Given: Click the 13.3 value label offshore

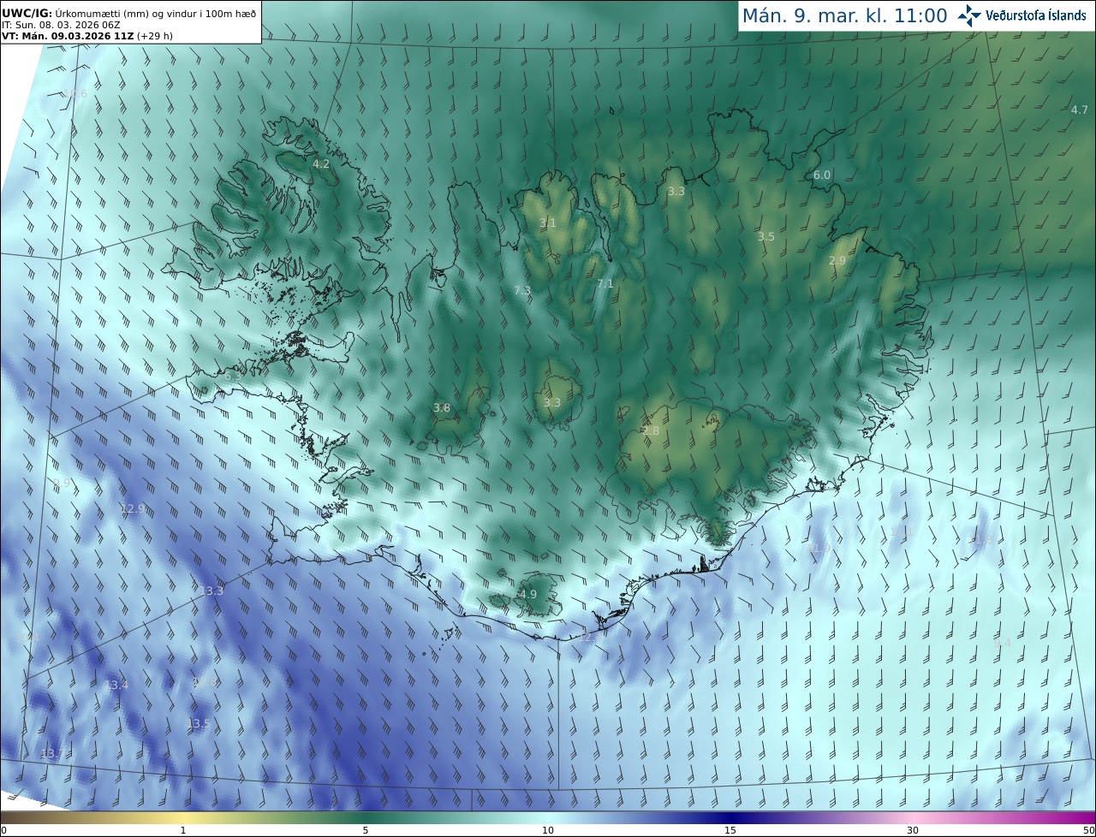Looking at the screenshot, I should [x=211, y=591].
